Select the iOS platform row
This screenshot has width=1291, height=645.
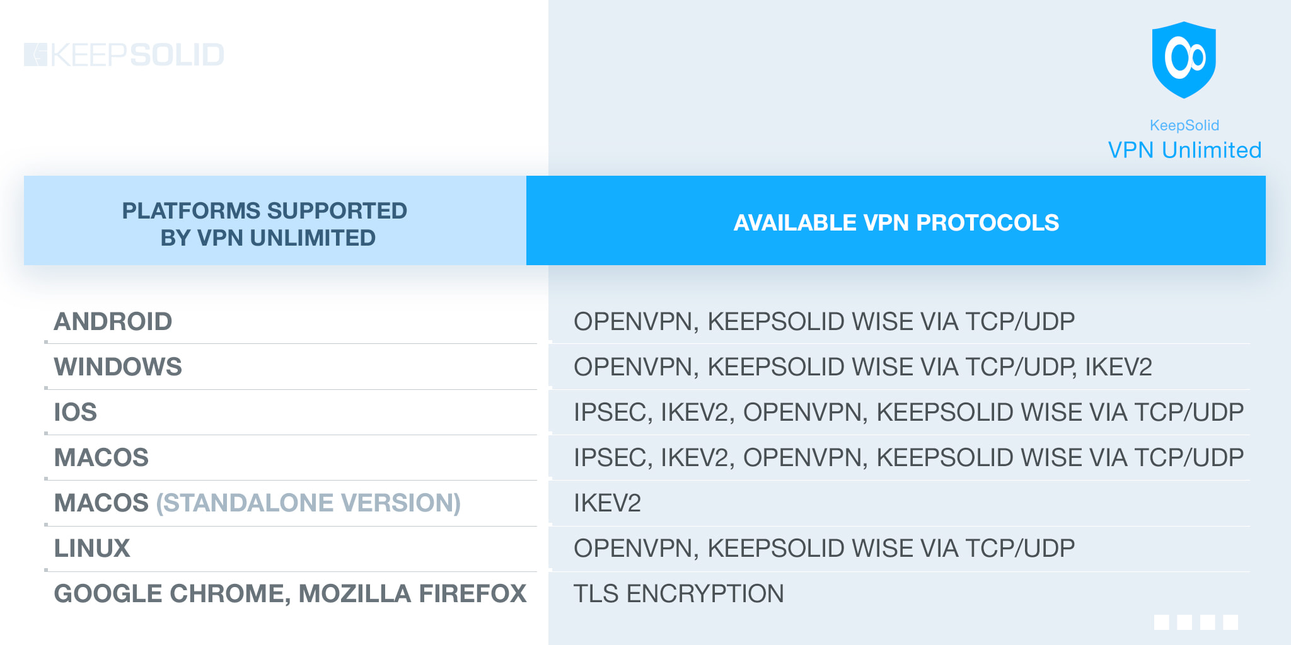(76, 413)
